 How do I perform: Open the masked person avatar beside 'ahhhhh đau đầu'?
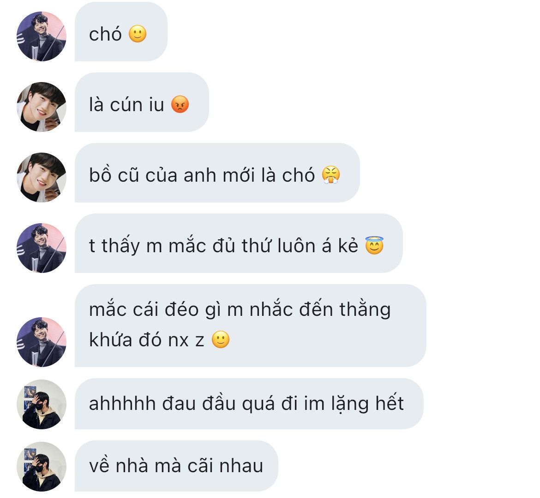point(42,404)
